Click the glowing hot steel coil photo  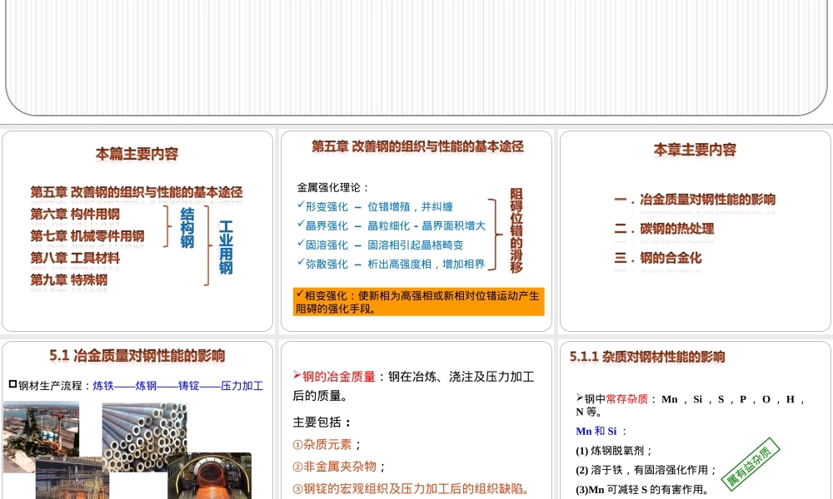(x=209, y=477)
